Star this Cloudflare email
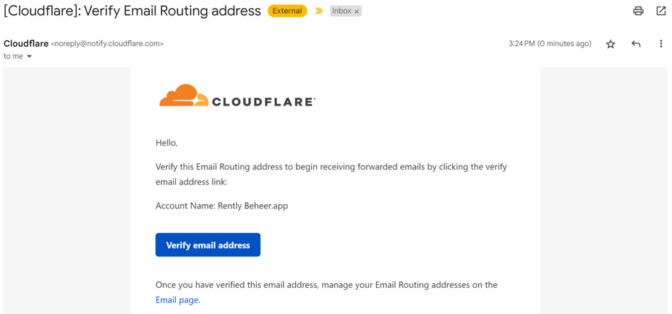The image size is (672, 314). click(x=611, y=44)
